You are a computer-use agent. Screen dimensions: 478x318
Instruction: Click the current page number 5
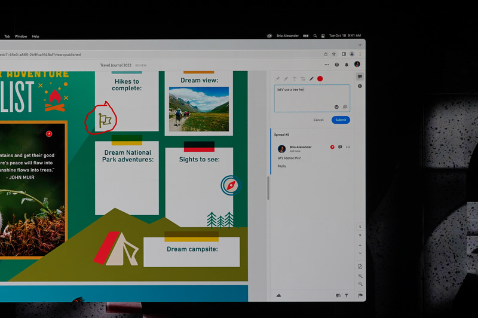[x=360, y=227]
